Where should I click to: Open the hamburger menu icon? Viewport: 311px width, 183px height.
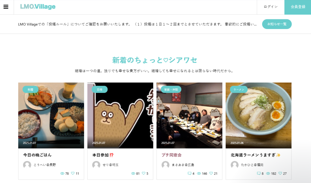[6, 7]
